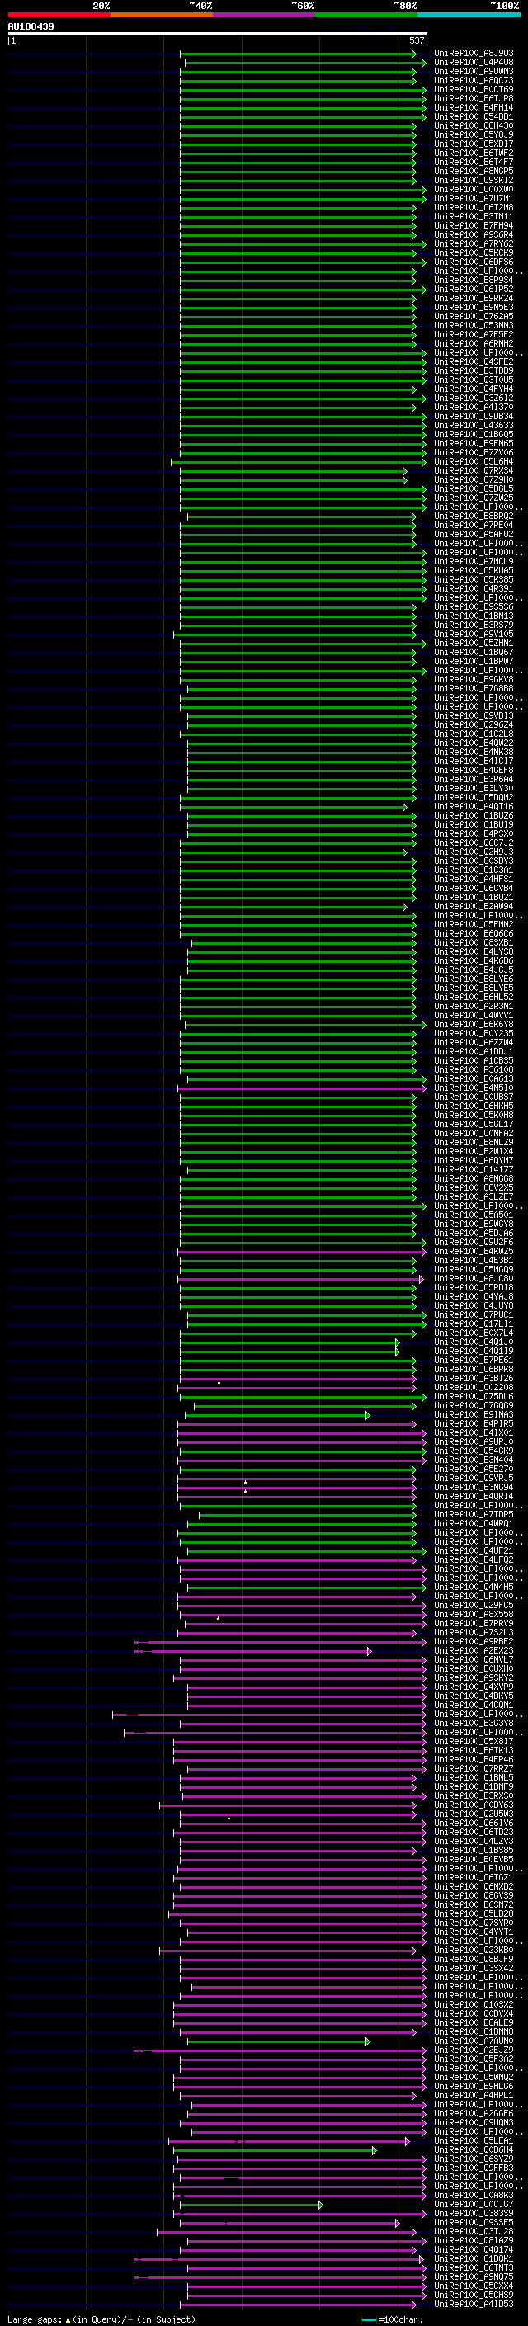Click the green alignment bar for UniRef100_C4Q1J0
The width and height of the screenshot is (528, 2326).
[289, 1342]
